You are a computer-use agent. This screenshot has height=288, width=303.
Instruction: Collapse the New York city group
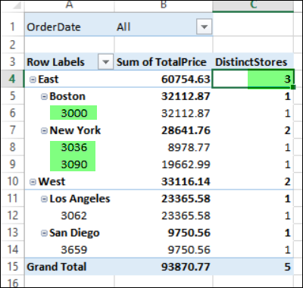pos(44,131)
